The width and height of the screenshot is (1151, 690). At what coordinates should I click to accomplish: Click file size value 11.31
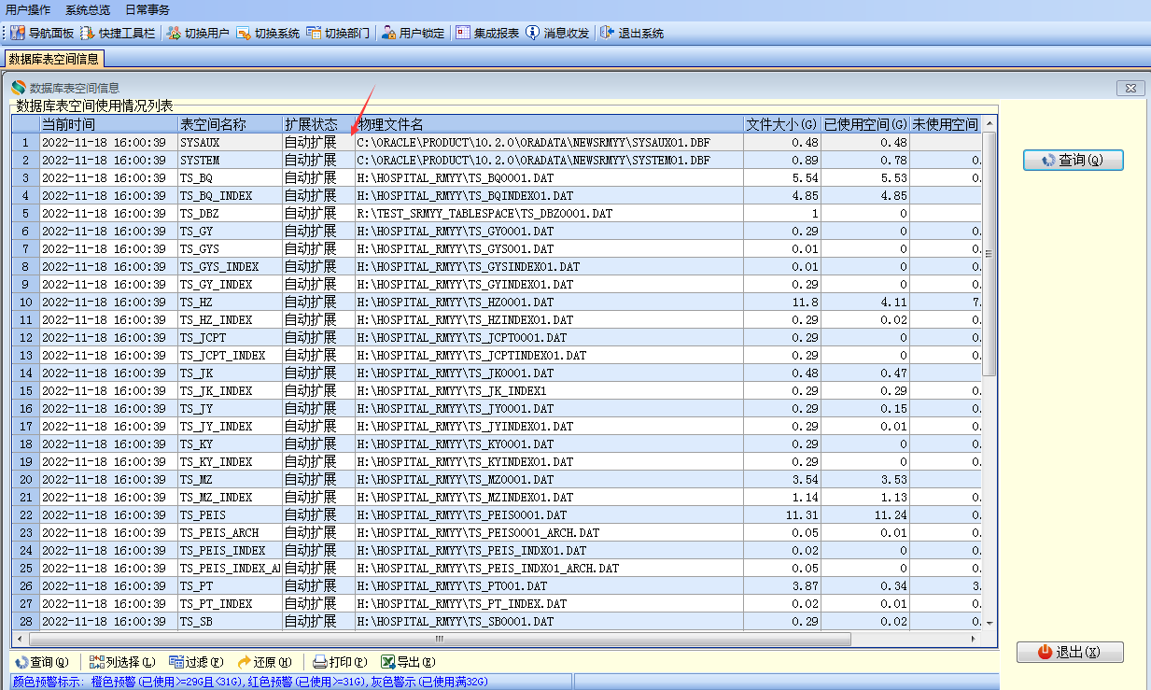coord(781,514)
